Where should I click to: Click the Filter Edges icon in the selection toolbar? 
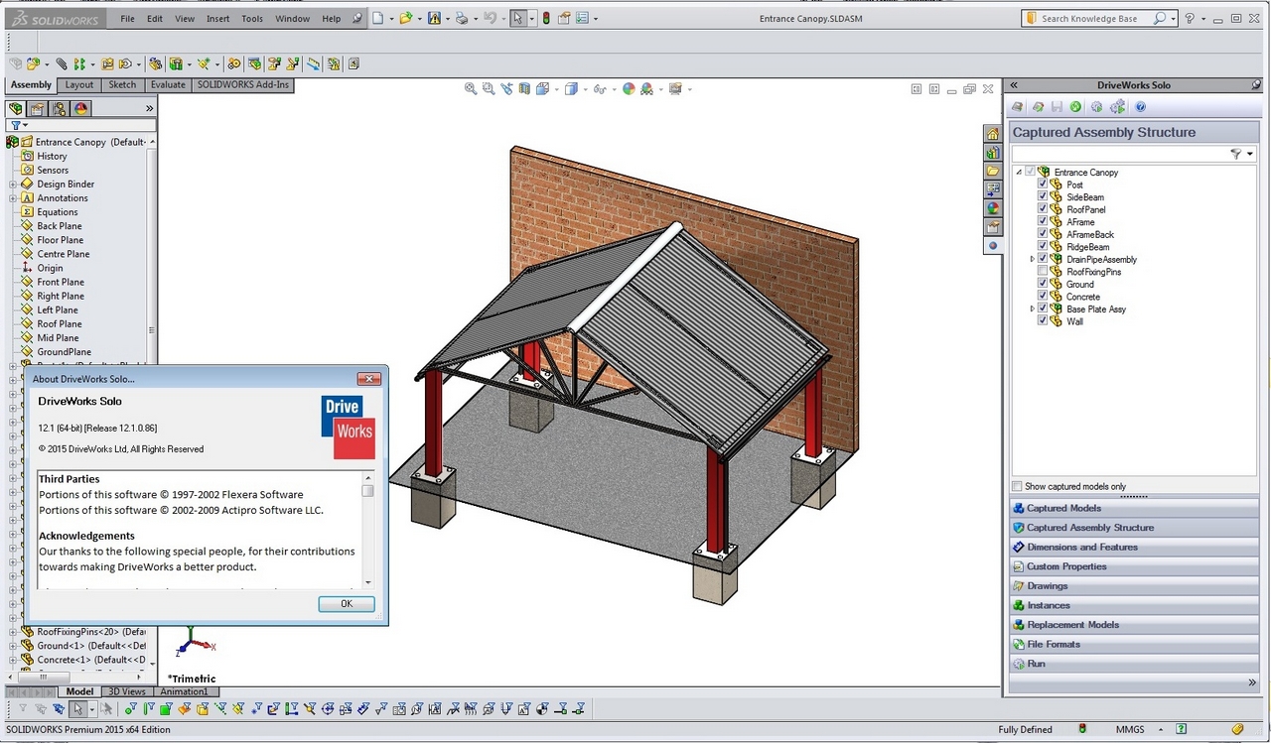(149, 708)
